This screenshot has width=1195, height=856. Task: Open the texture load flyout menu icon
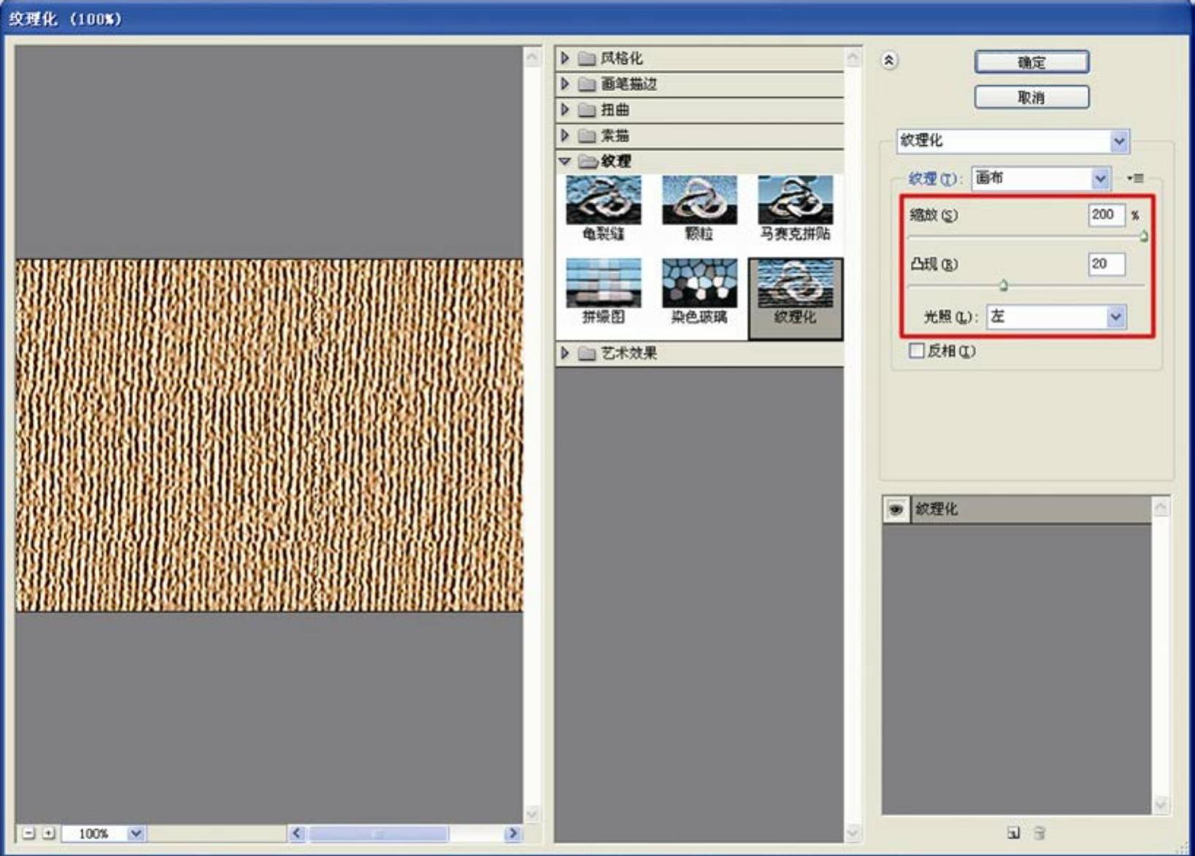1135,178
